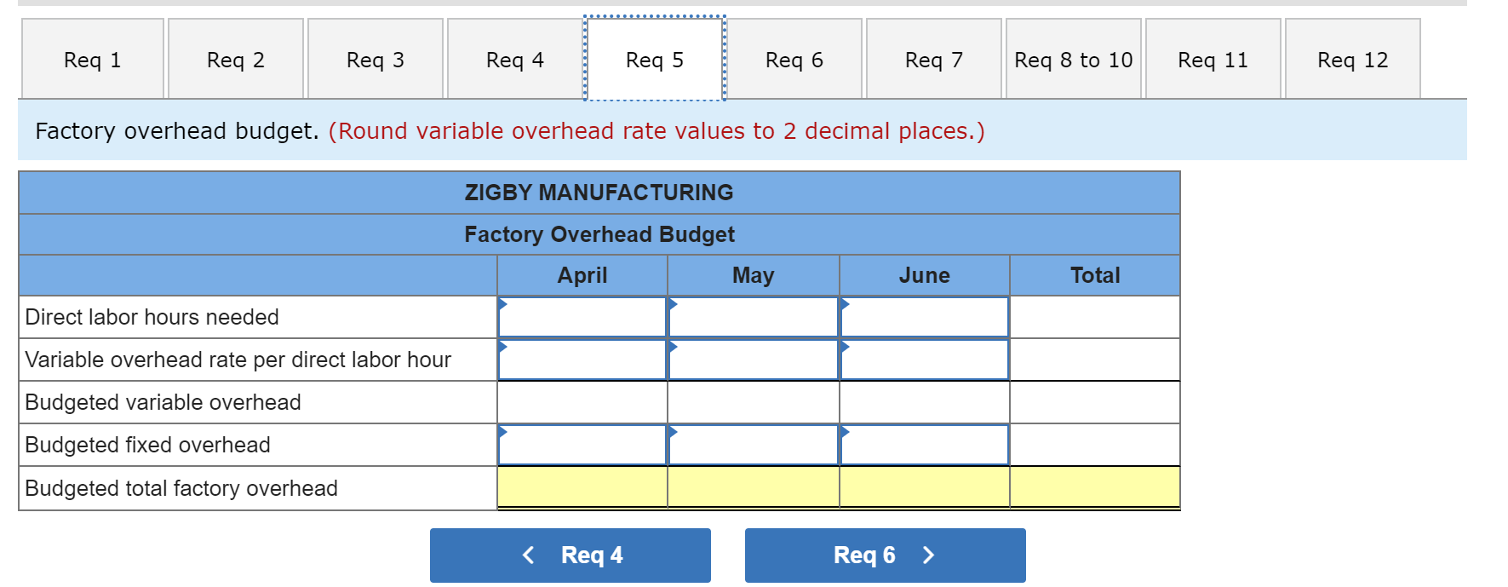Click the indicator icon in May variable overhead rate cell

(x=675, y=346)
